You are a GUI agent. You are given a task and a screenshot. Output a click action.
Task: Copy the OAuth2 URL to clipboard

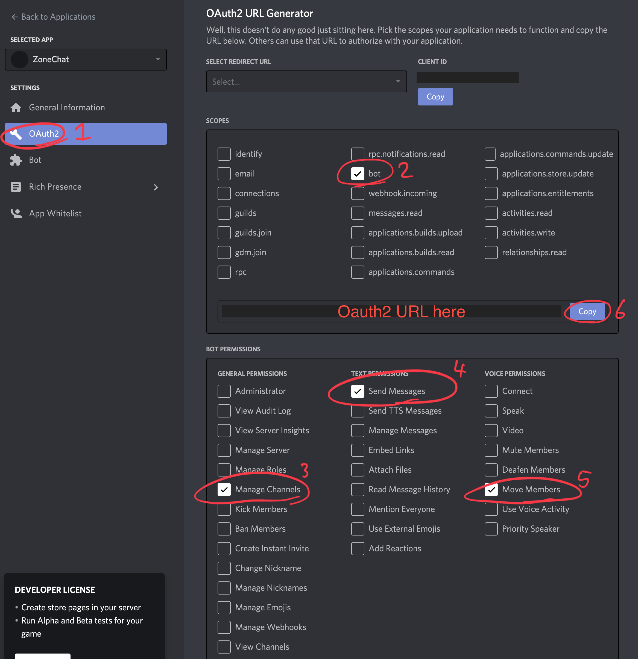click(x=587, y=311)
